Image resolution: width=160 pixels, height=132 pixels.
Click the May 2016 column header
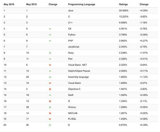point(9,4)
